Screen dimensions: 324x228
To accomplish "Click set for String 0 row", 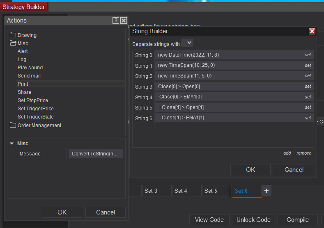I will coord(308,55).
